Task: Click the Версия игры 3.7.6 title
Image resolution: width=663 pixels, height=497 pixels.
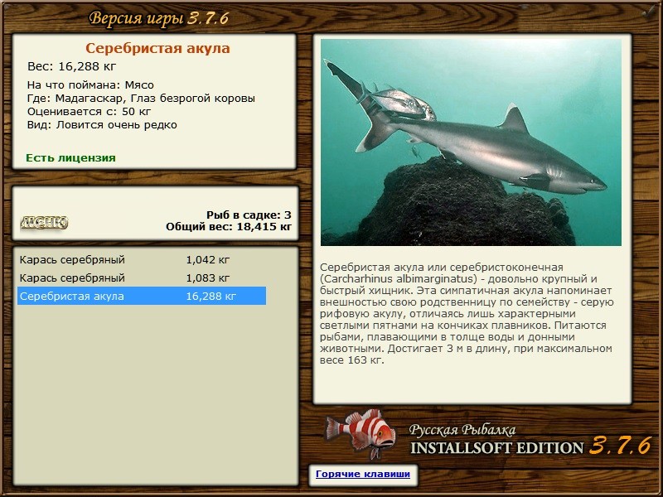Action: click(159, 18)
